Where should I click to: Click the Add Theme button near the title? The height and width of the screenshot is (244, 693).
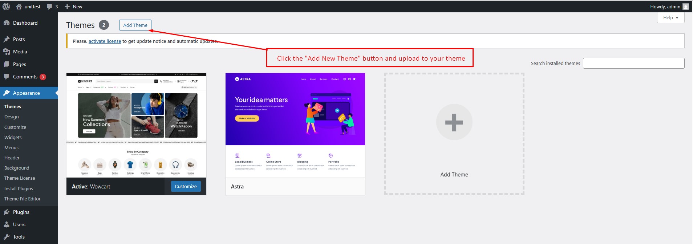(x=135, y=25)
